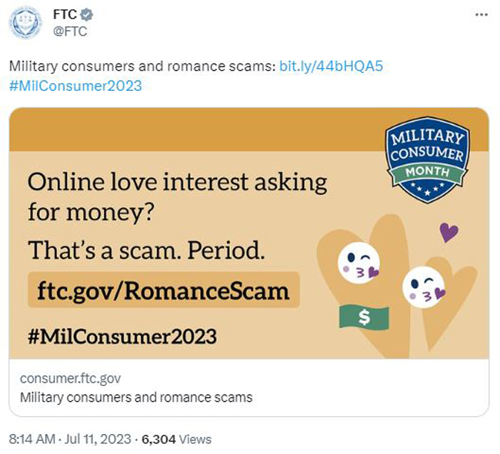Click the 6,304 Views count

point(176,439)
